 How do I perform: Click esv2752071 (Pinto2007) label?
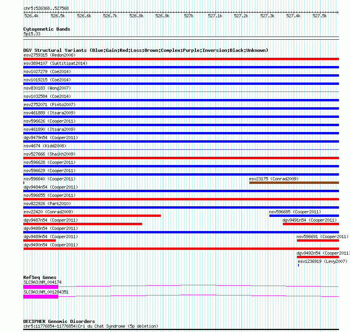(x=50, y=105)
